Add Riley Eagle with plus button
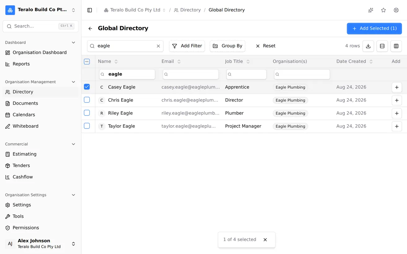Image resolution: width=407 pixels, height=254 pixels. coord(397,113)
